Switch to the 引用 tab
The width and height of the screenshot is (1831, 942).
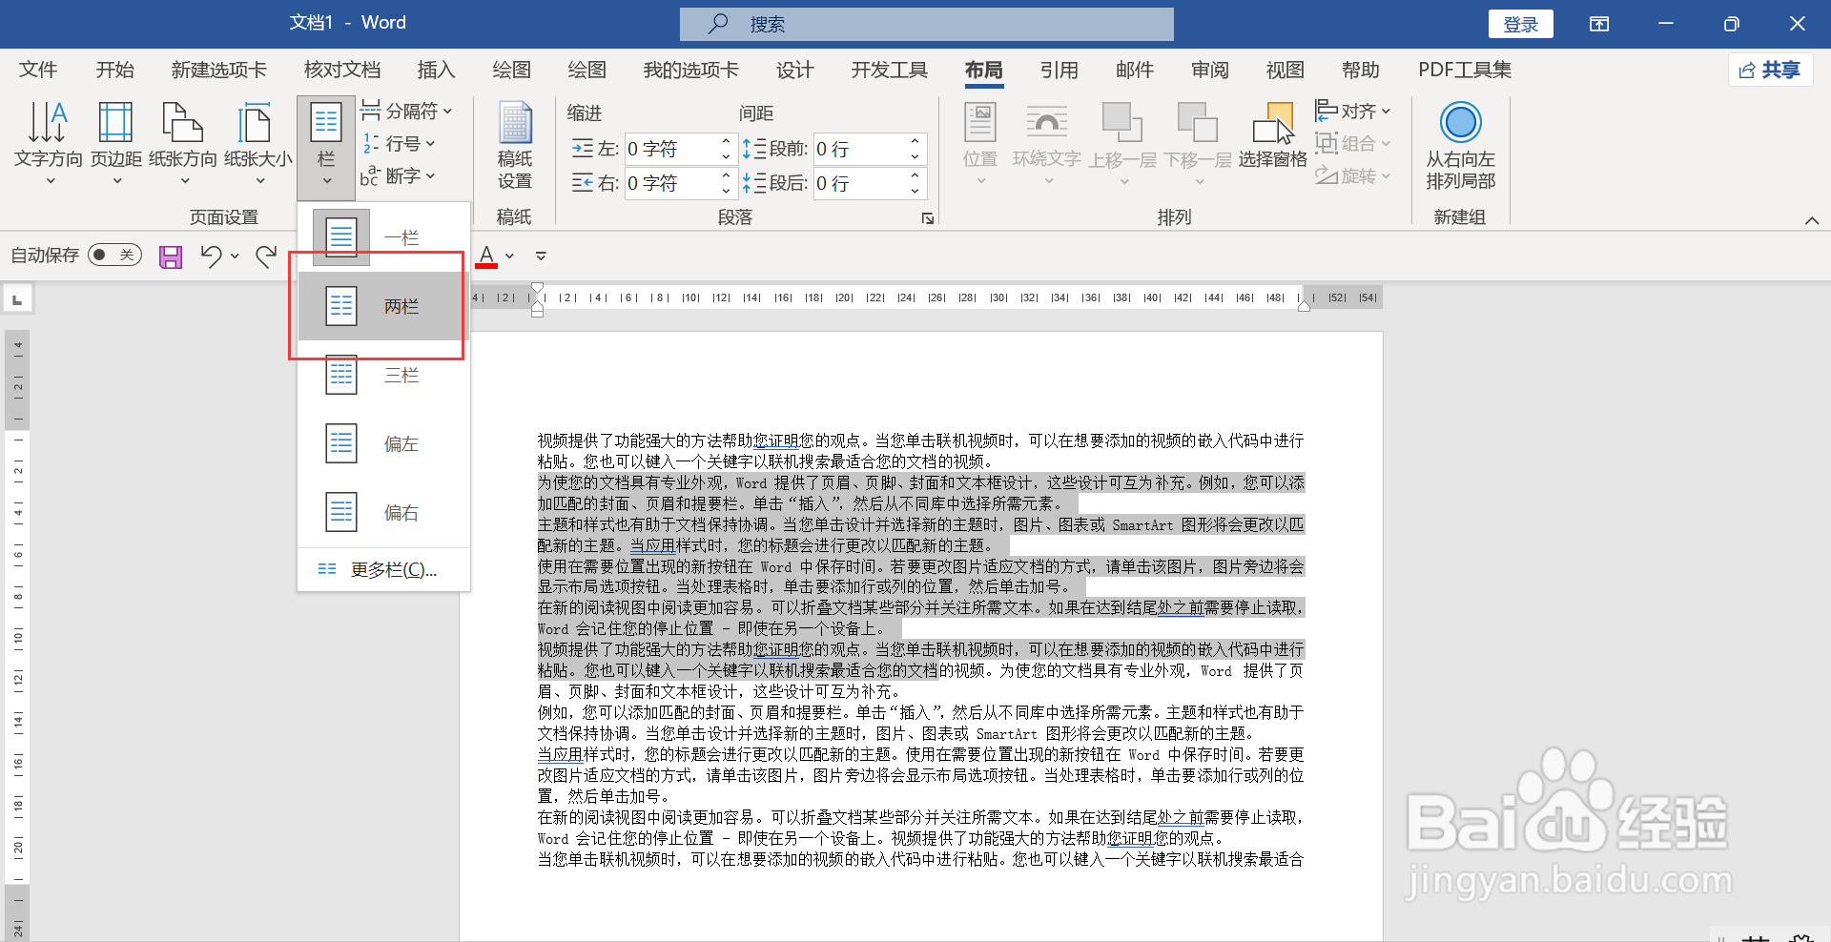click(x=1060, y=70)
